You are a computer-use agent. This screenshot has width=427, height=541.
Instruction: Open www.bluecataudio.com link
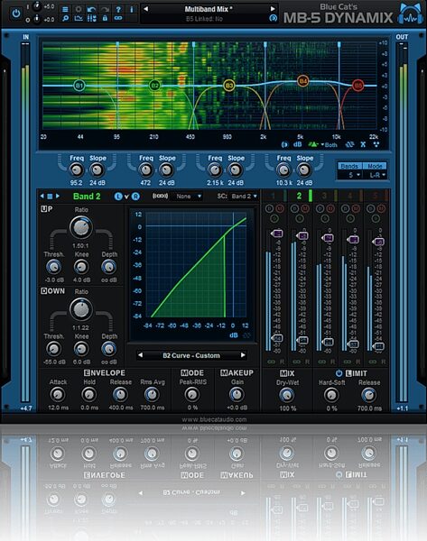(x=214, y=419)
